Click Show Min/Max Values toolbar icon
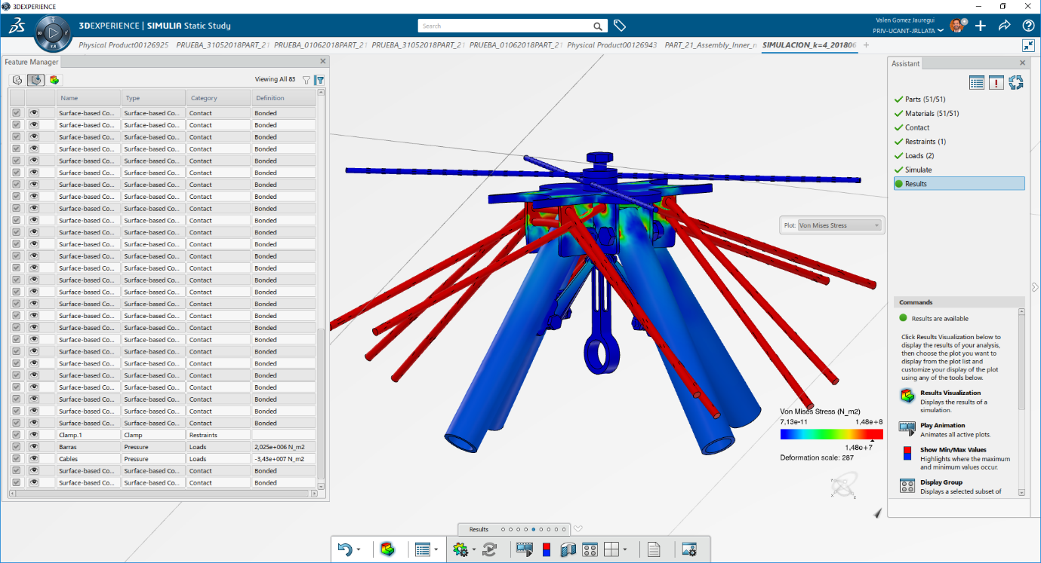The height and width of the screenshot is (563, 1041). [547, 549]
